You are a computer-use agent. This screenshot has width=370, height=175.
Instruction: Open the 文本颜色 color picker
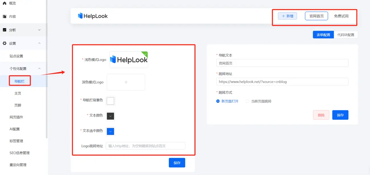(110, 116)
